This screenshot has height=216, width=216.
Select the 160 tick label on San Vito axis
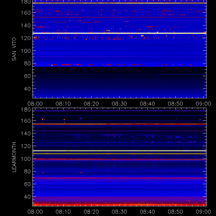26,13
